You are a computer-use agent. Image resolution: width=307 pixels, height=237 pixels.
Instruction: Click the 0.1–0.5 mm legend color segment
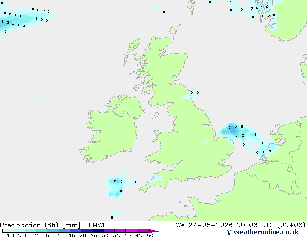(x=8, y=231)
